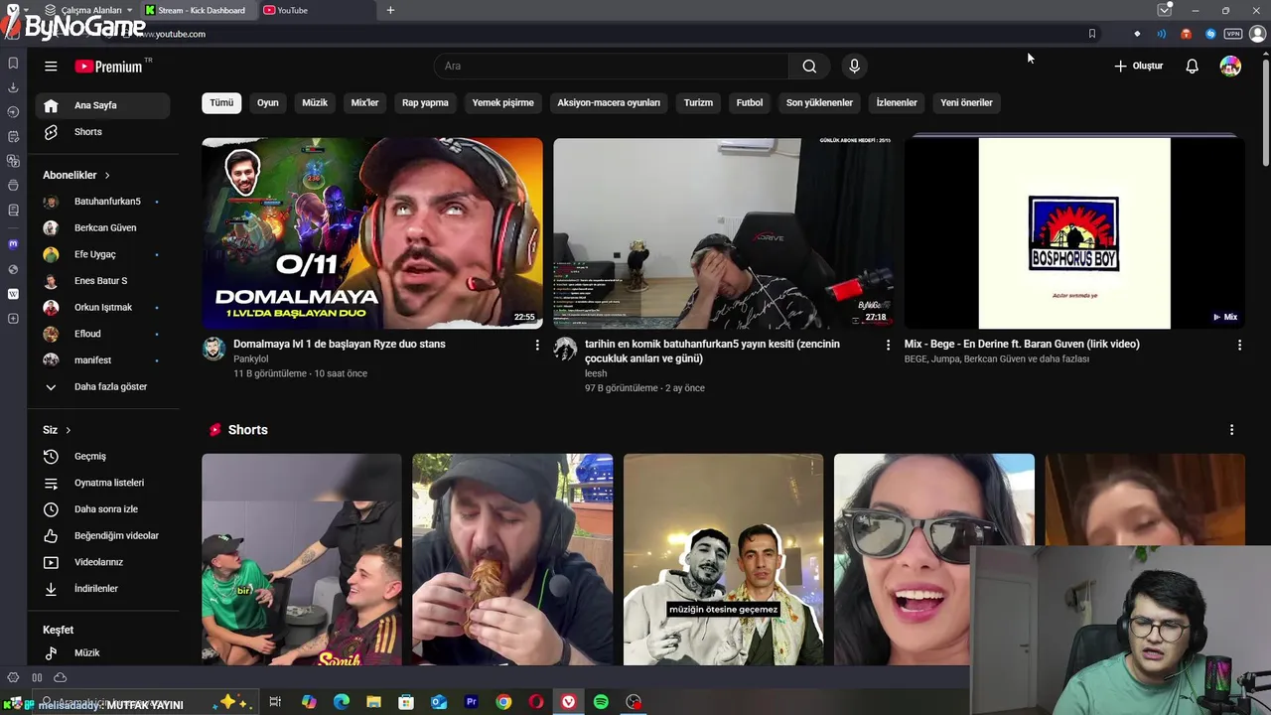Screen dimensions: 1271x715
Task: Open the YouTube hamburger guide menu
Action: click(51, 67)
